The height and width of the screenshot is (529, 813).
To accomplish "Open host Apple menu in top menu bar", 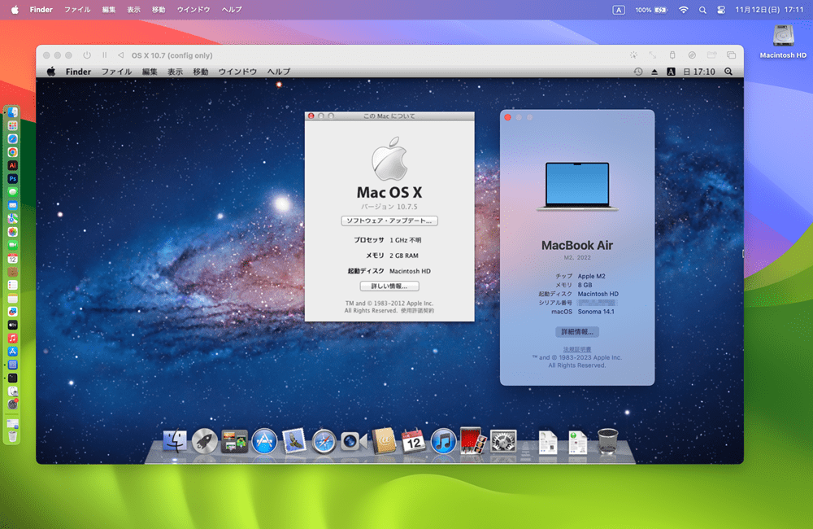I will (x=15, y=9).
